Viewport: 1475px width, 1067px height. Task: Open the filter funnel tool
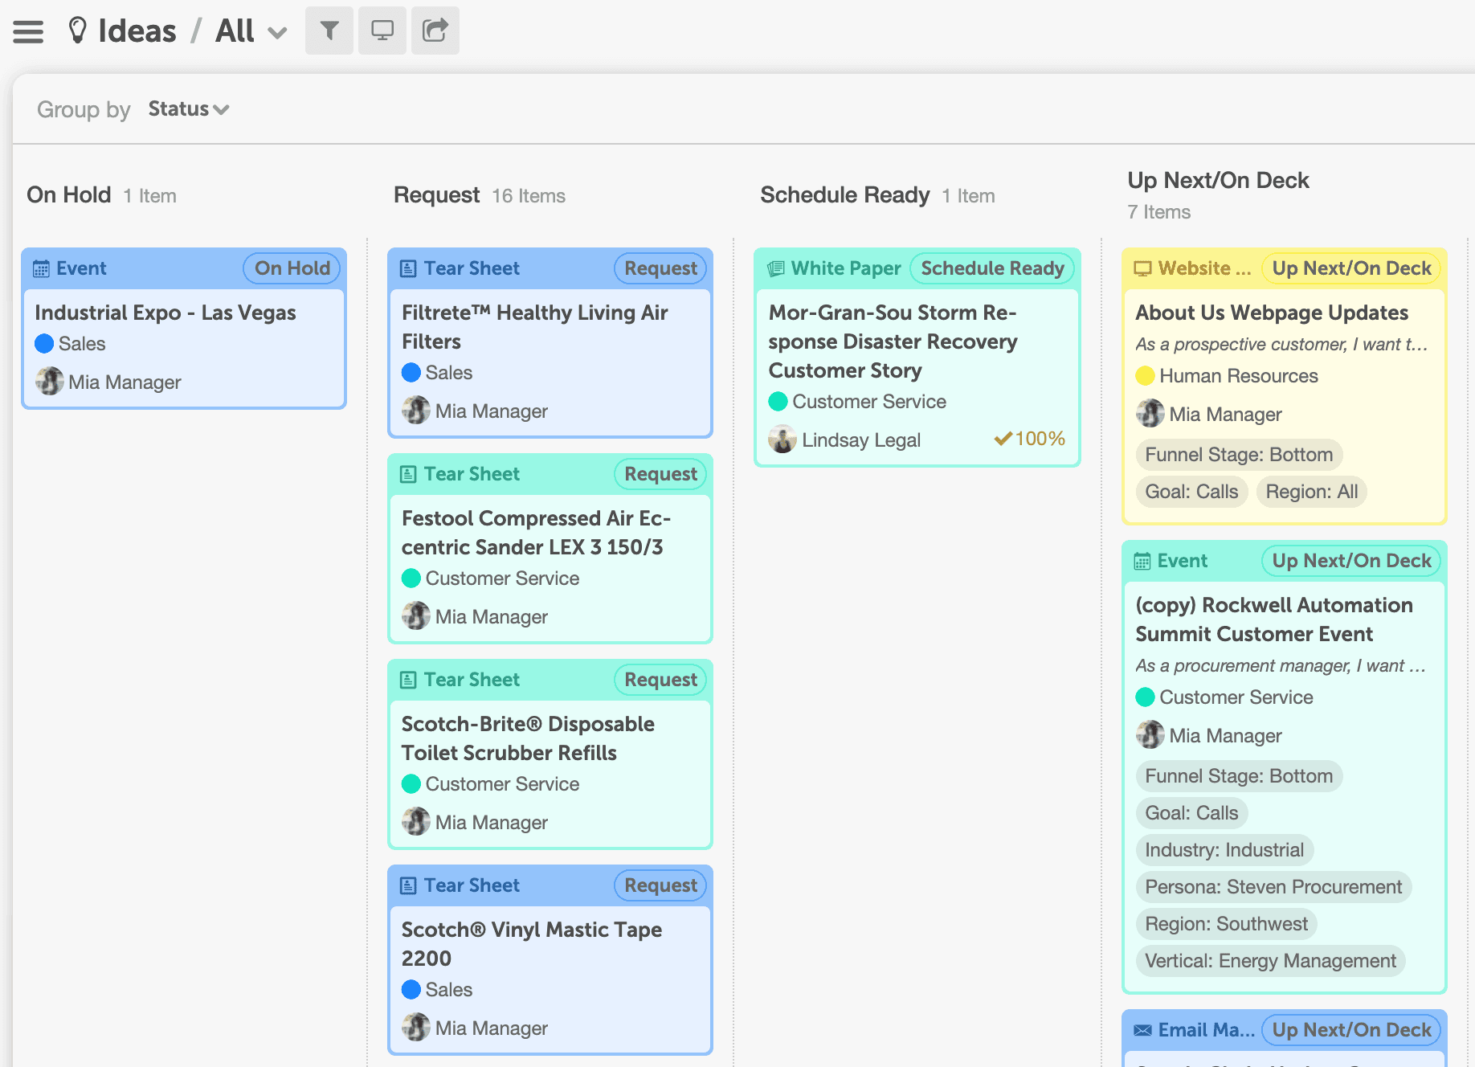(329, 31)
